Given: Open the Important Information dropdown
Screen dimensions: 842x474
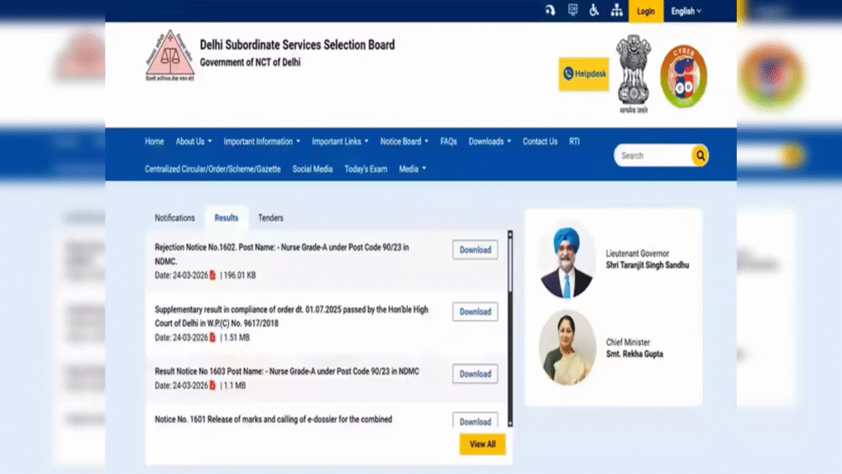Looking at the screenshot, I should [261, 141].
